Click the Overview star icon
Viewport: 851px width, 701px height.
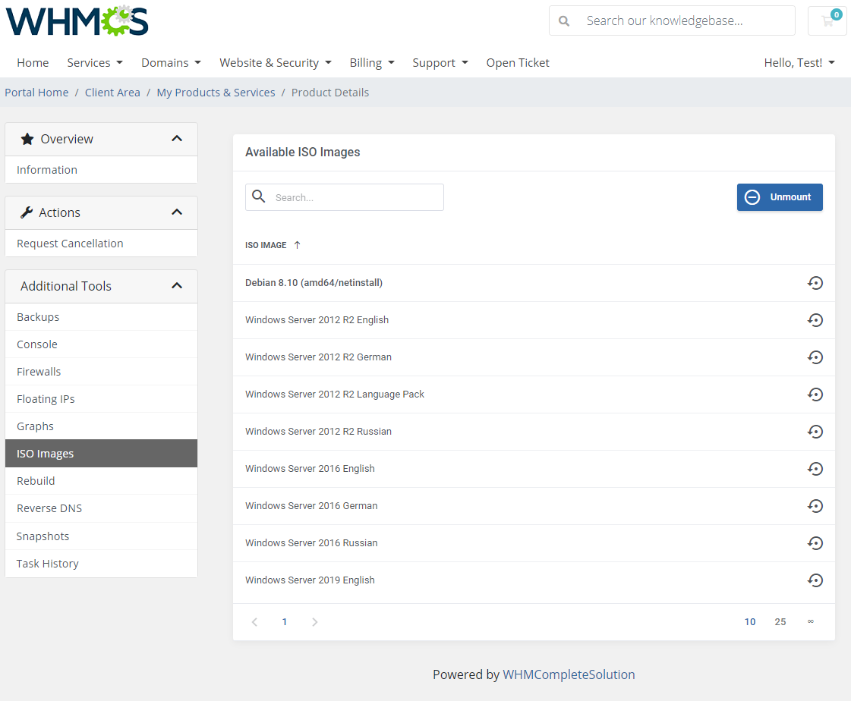(x=27, y=139)
